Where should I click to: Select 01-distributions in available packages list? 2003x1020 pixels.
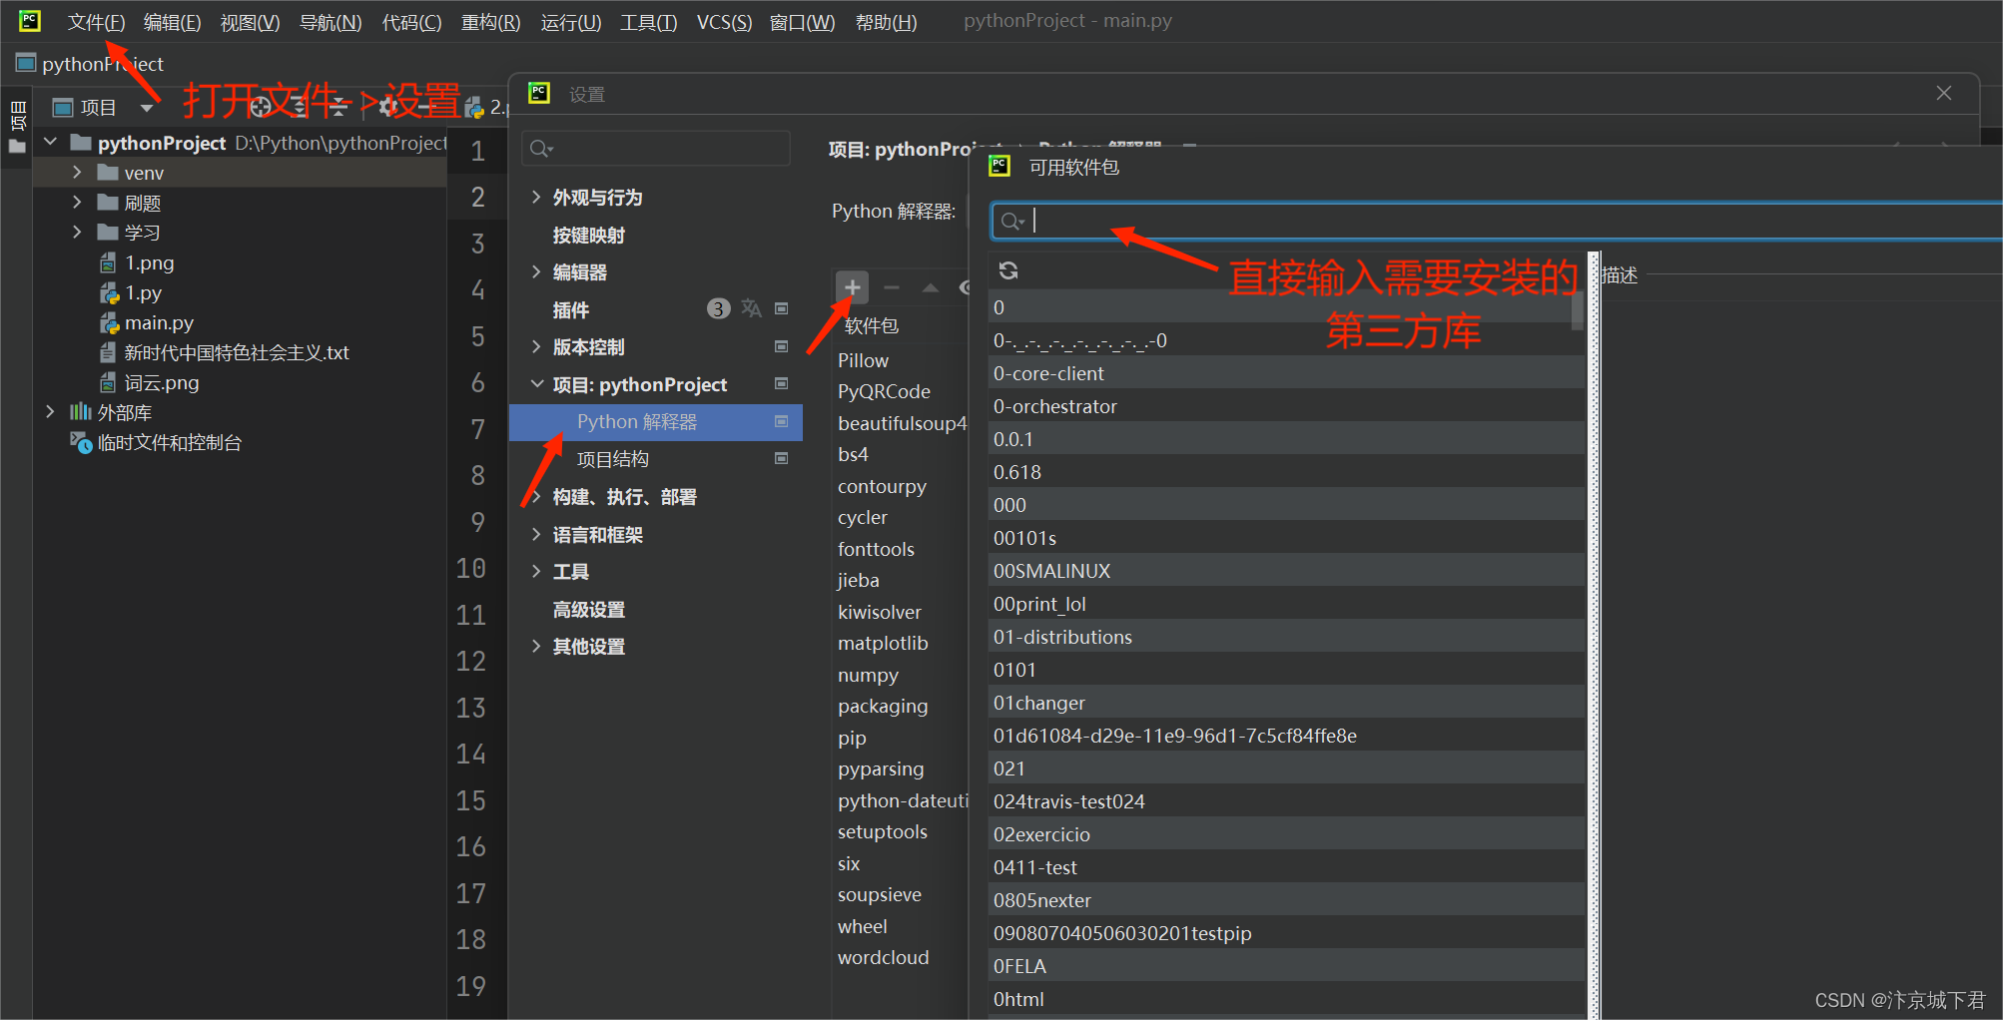tap(1286, 637)
